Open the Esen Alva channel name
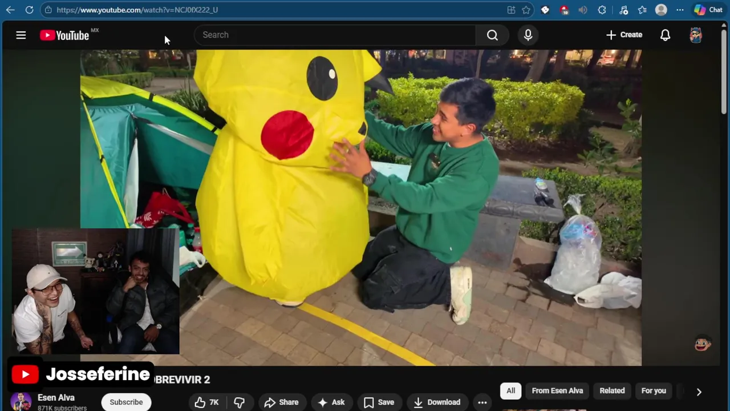730x411 pixels. (x=56, y=397)
